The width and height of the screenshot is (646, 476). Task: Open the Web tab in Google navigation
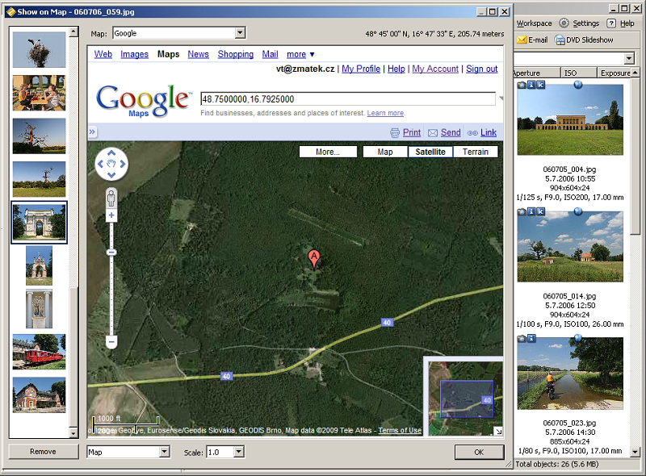103,54
